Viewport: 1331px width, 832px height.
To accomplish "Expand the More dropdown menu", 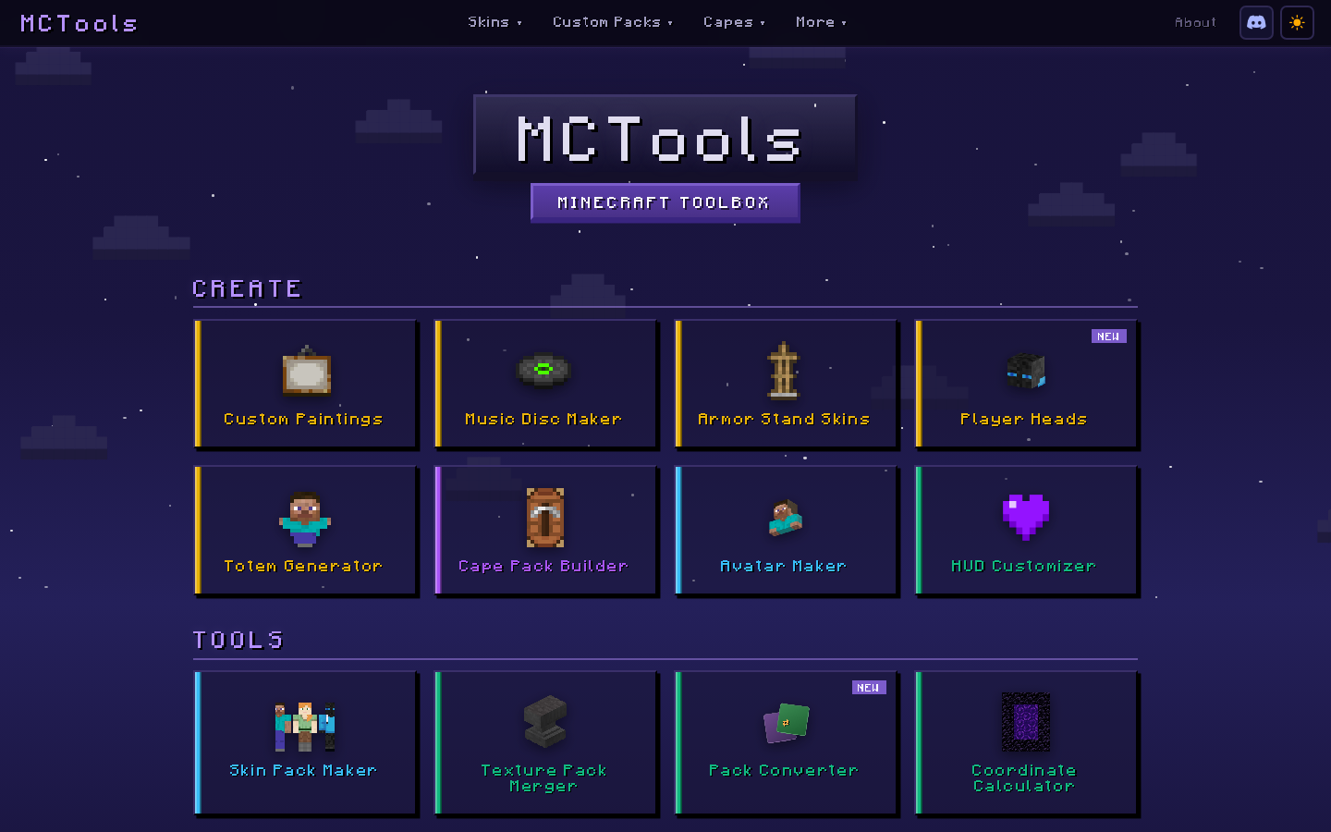I will pos(821,22).
